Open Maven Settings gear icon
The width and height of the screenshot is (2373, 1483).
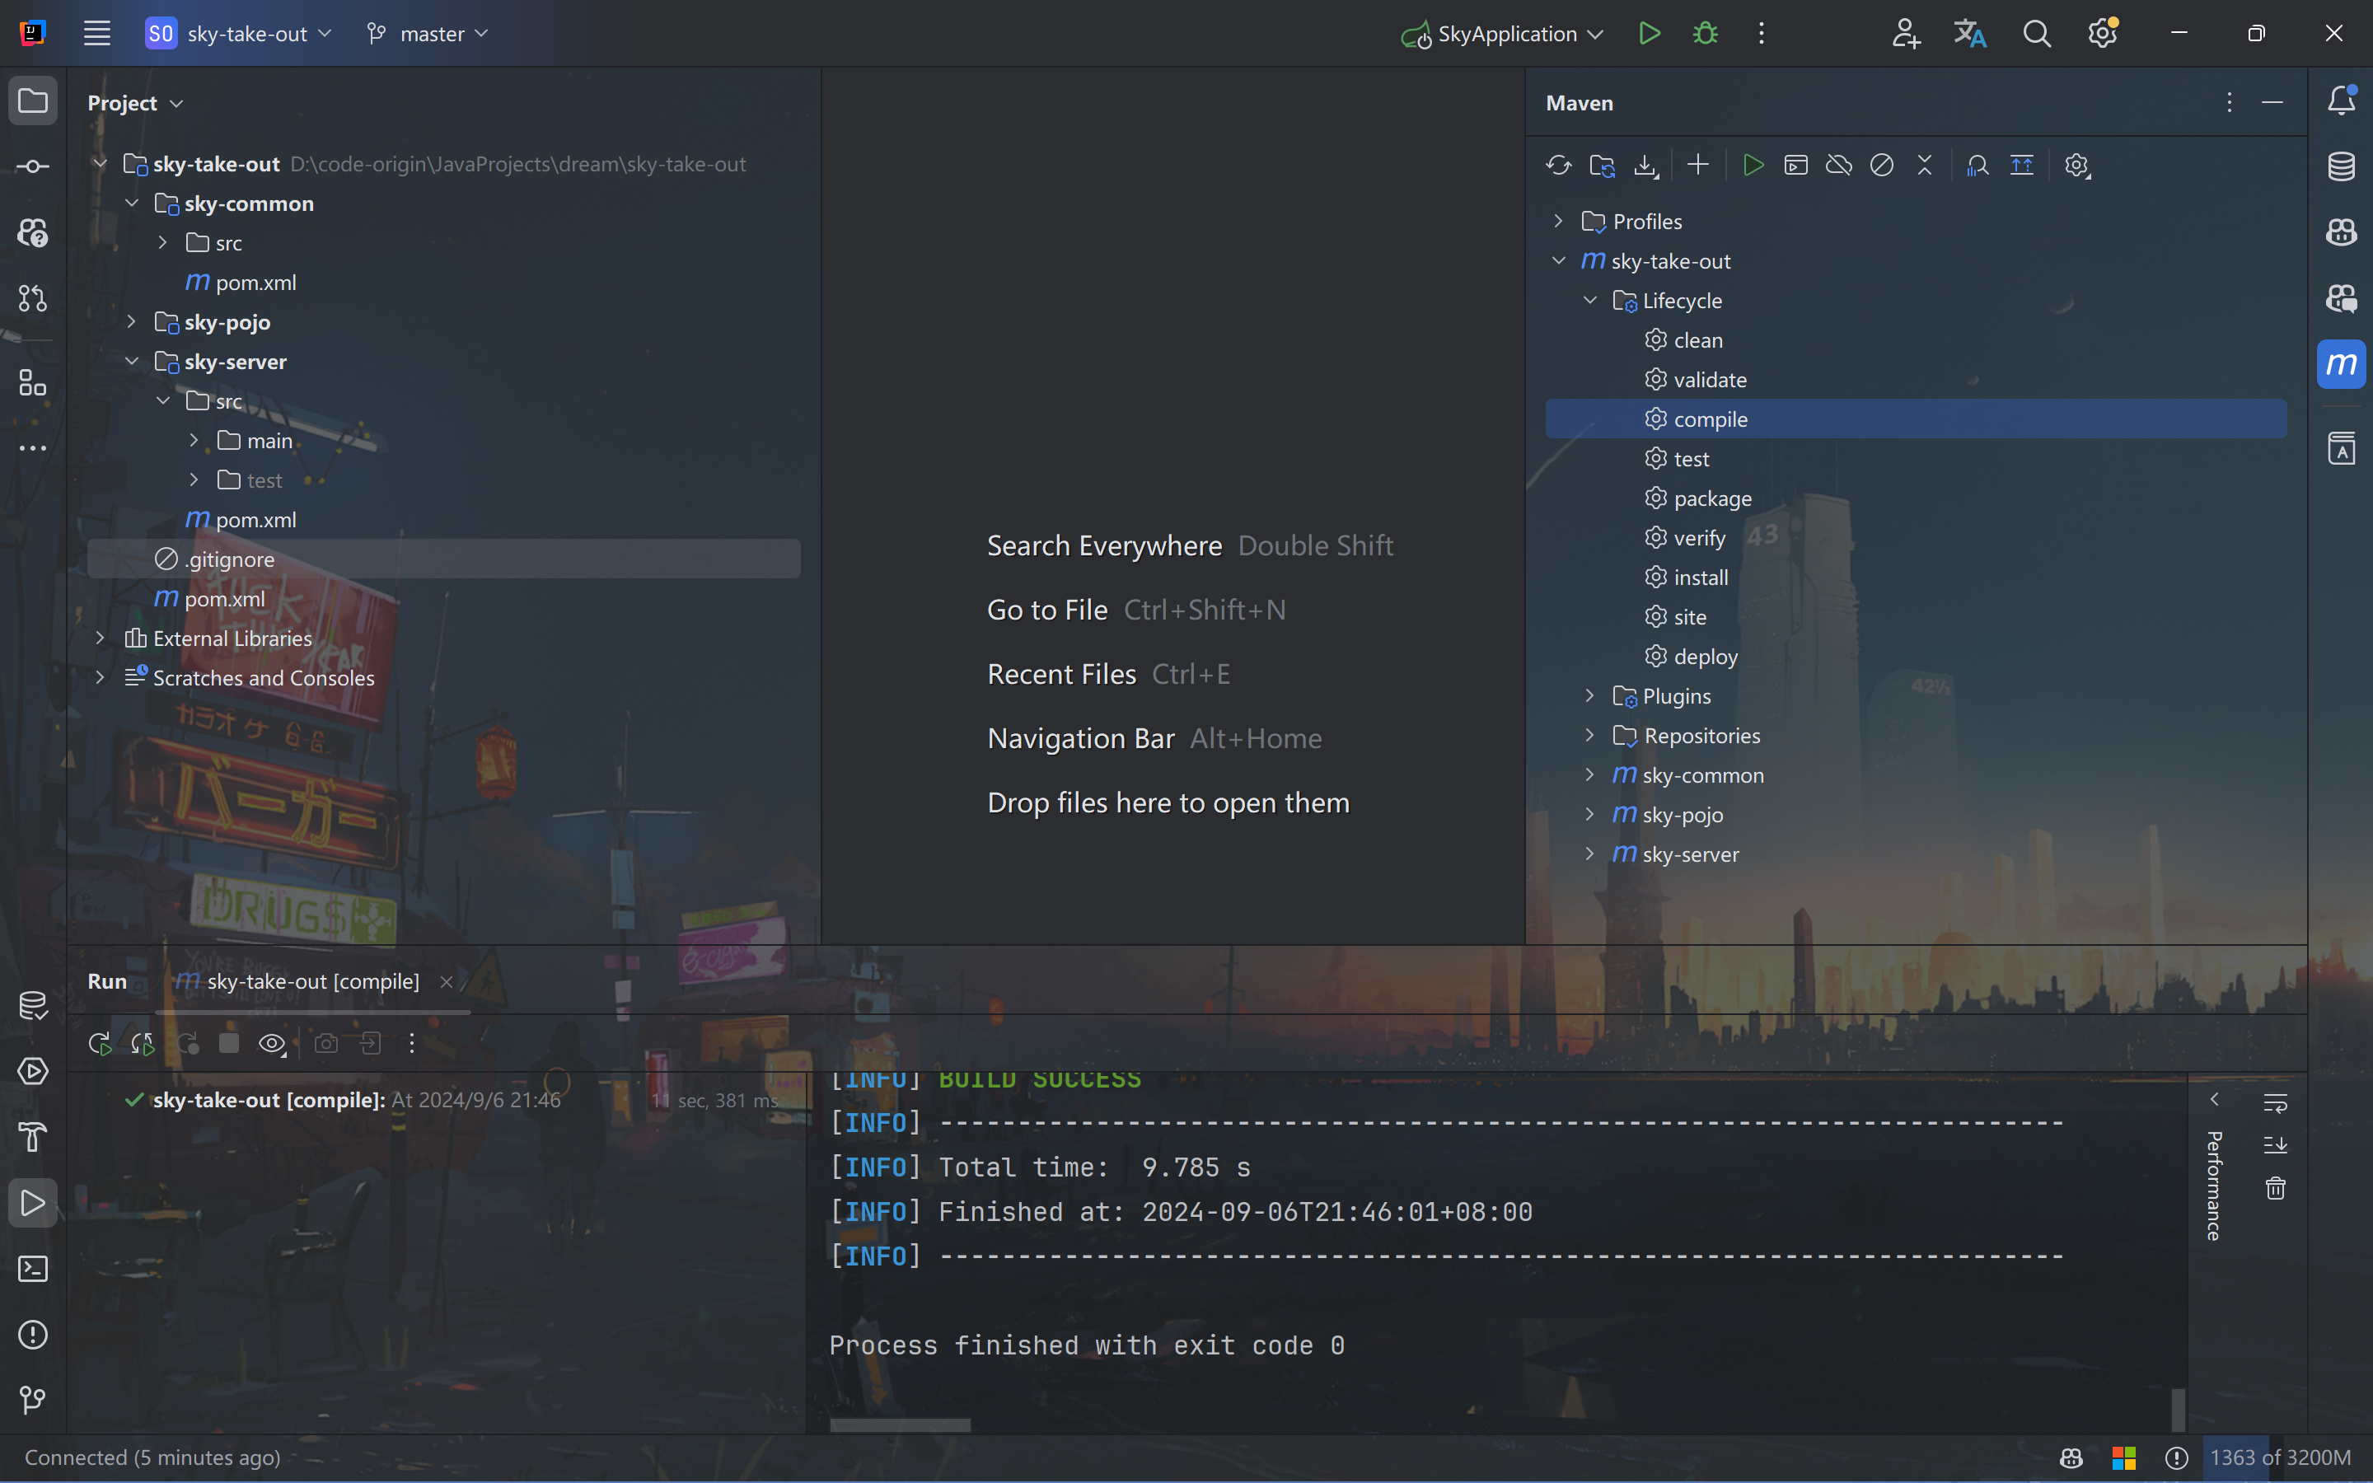pyautogui.click(x=2077, y=165)
